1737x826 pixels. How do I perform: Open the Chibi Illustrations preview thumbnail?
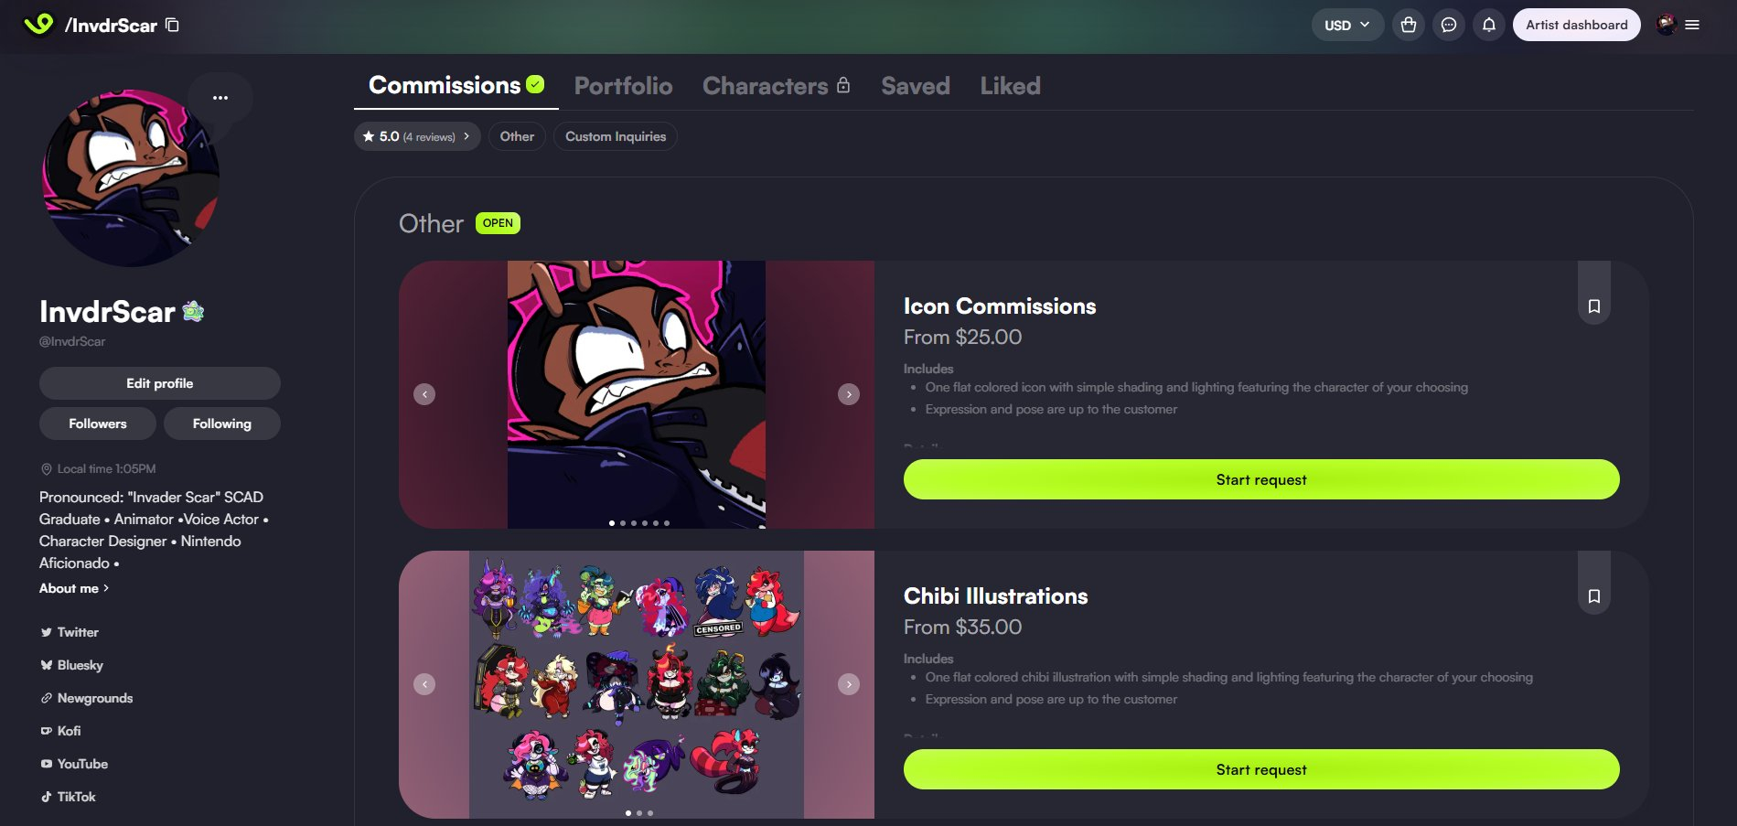point(637,684)
